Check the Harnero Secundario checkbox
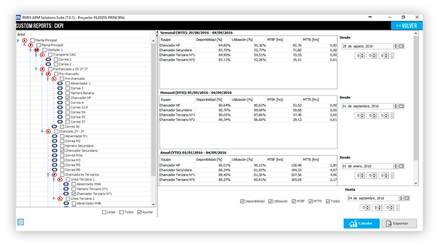The height and width of the screenshot is (245, 440). point(62,146)
